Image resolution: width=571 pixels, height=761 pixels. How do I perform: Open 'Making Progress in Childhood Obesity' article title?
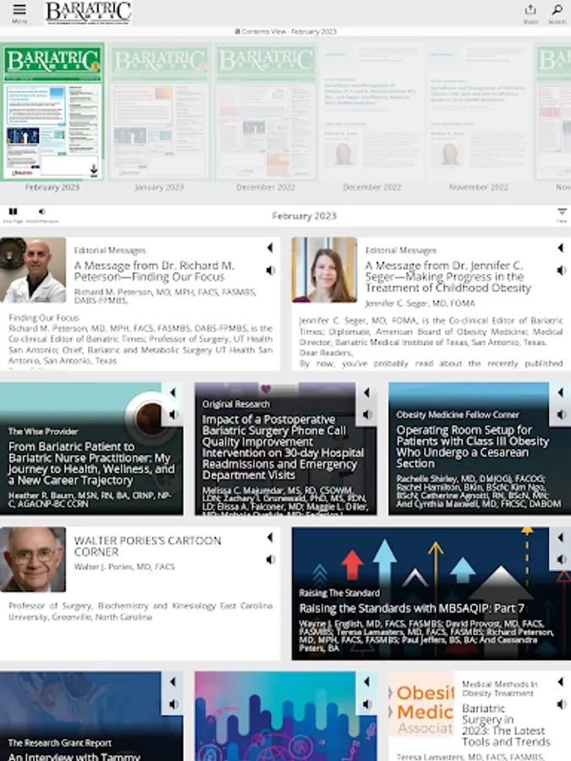click(x=447, y=276)
